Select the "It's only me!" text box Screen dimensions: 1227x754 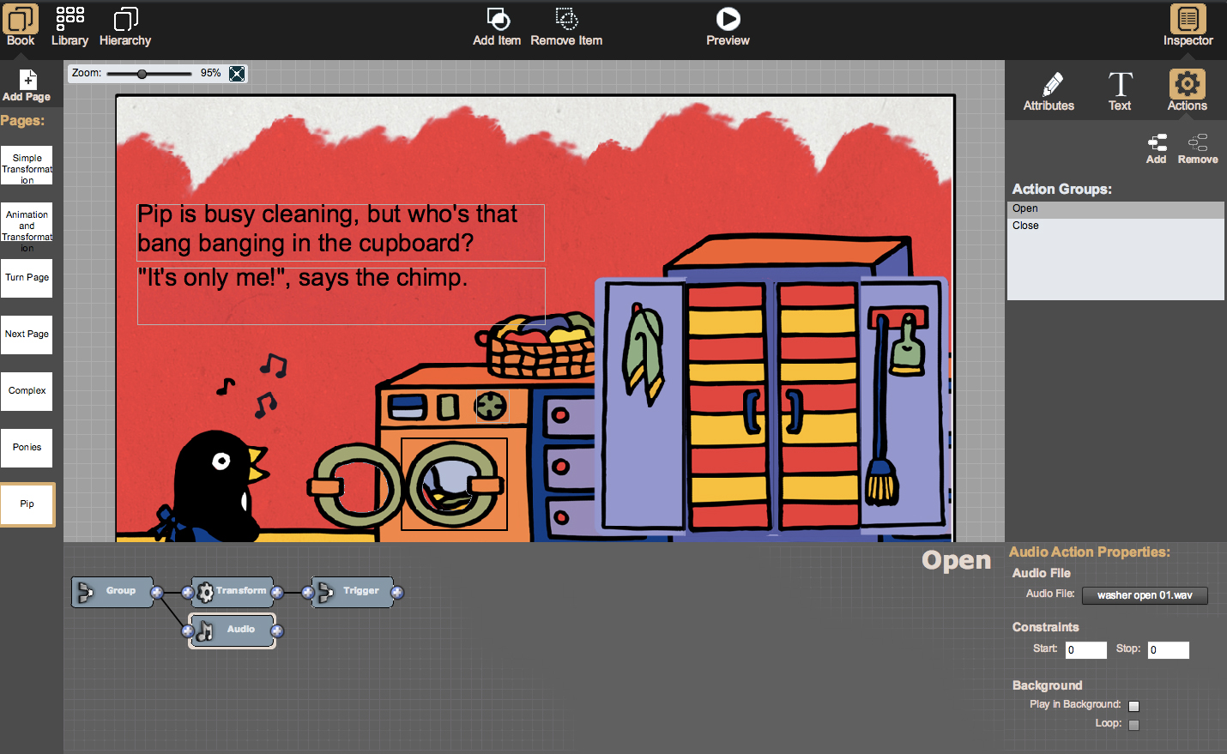(x=341, y=296)
